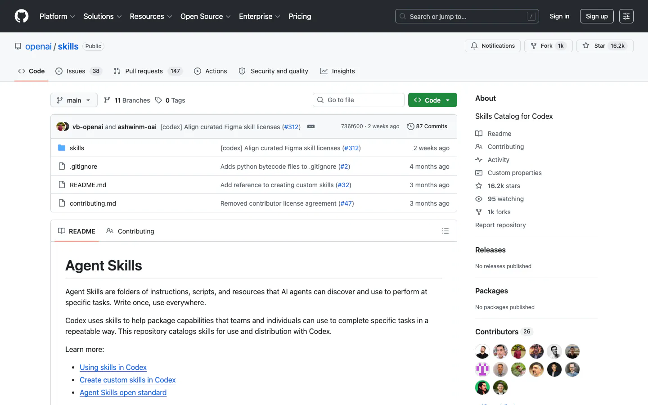The width and height of the screenshot is (648, 405).
Task: Focus the Go to file input
Action: [359, 100]
